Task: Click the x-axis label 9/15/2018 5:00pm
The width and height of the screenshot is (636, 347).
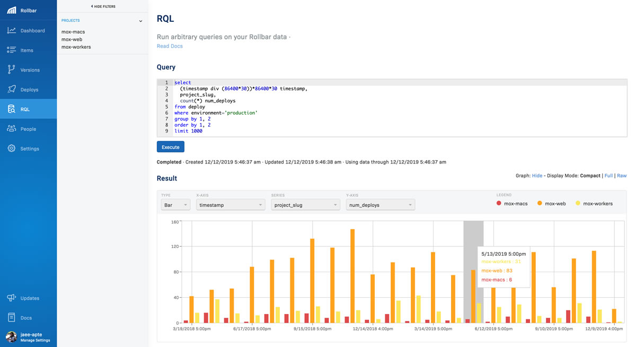Action: point(312,329)
